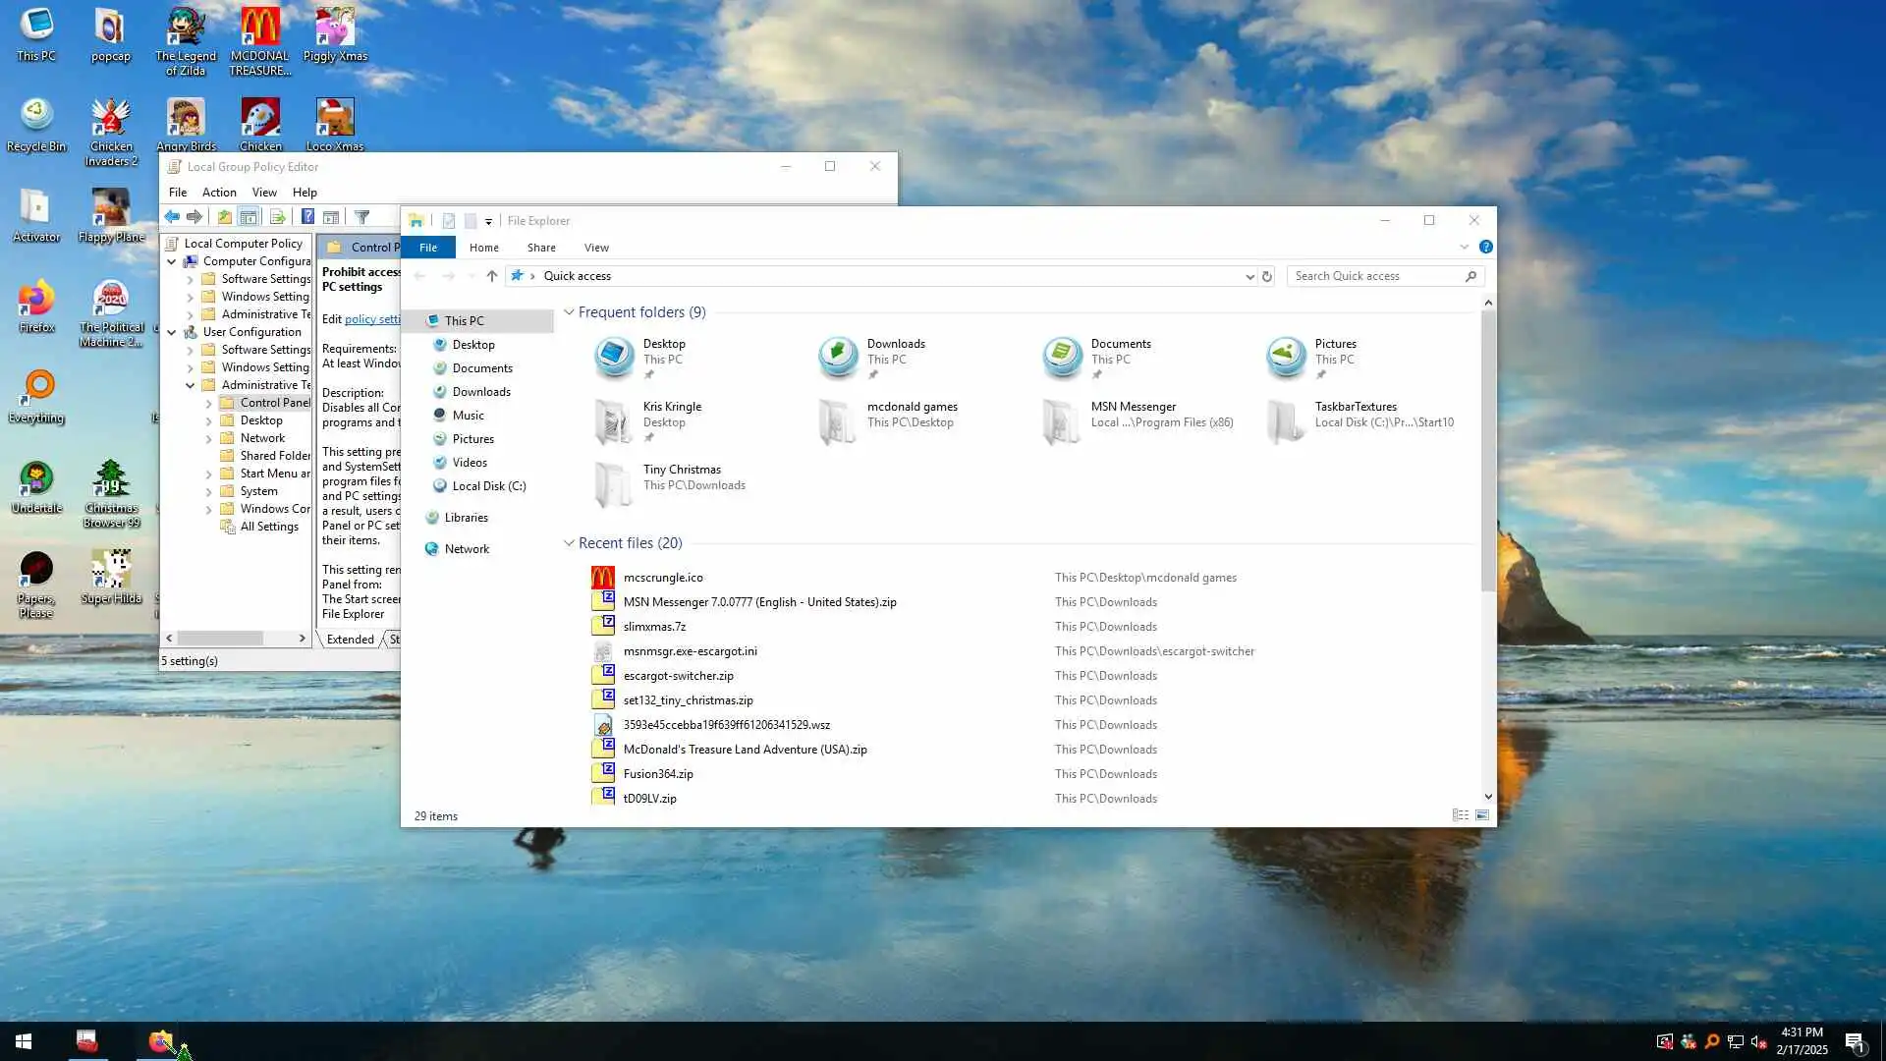Open the Extended tab at bottom

click(350, 640)
